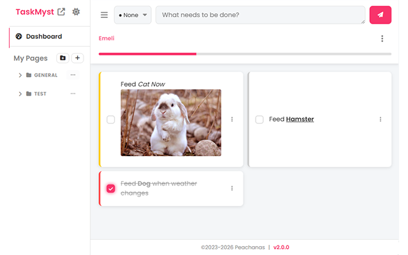Open the settings gear icon

pyautogui.click(x=76, y=11)
